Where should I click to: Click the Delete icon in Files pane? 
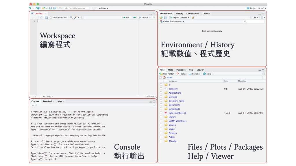pyautogui.click(x=178, y=74)
